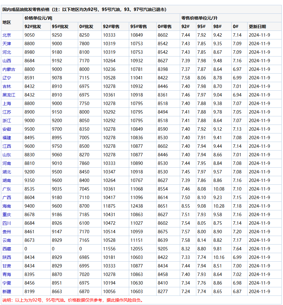Open the 河北 region link

pyautogui.click(x=7, y=52)
